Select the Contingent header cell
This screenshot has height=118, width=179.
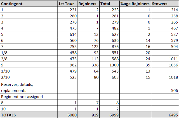29,4
